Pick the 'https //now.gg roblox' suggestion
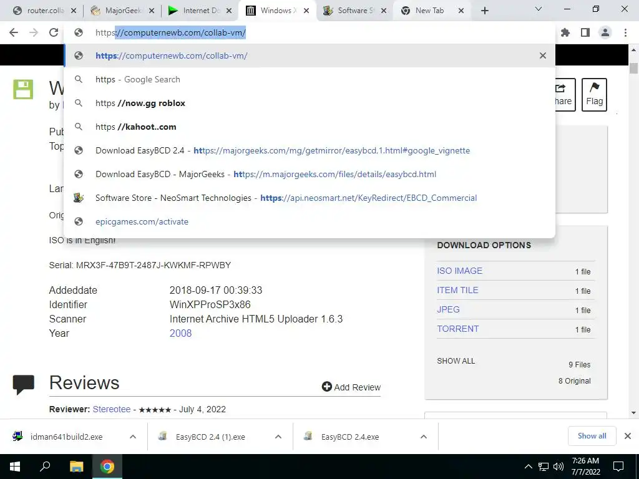 [x=310, y=103]
